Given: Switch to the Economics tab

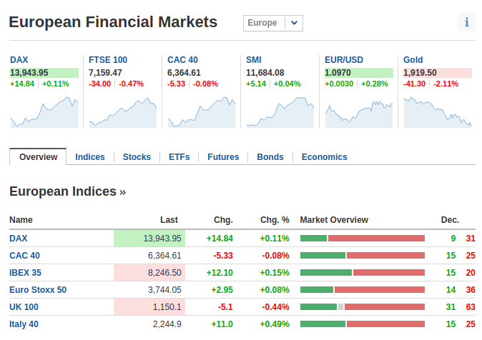Looking at the screenshot, I should (x=324, y=157).
